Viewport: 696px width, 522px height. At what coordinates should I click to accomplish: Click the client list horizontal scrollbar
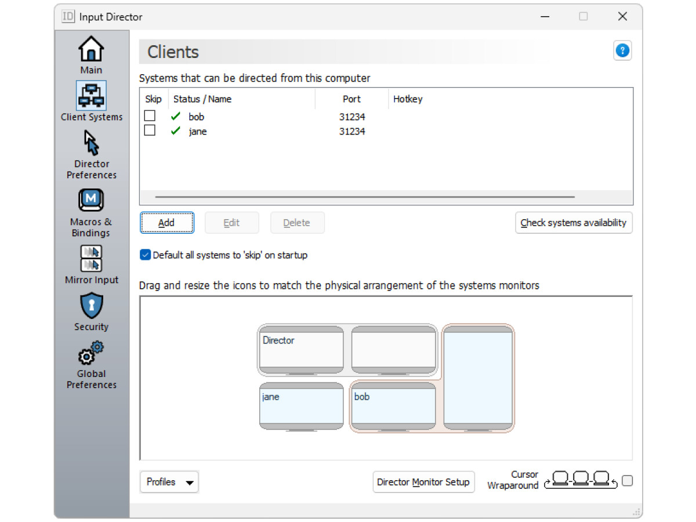tap(365, 197)
